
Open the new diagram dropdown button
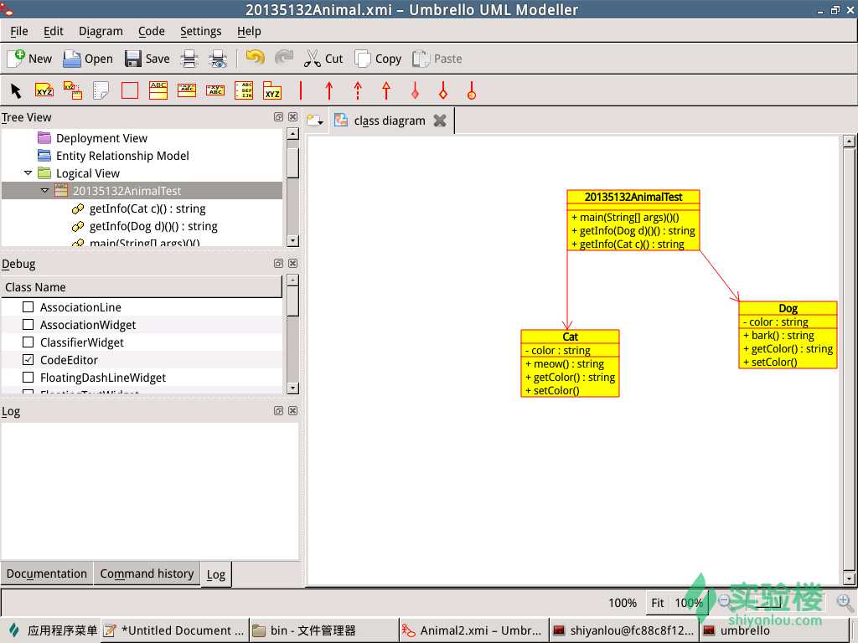(315, 121)
